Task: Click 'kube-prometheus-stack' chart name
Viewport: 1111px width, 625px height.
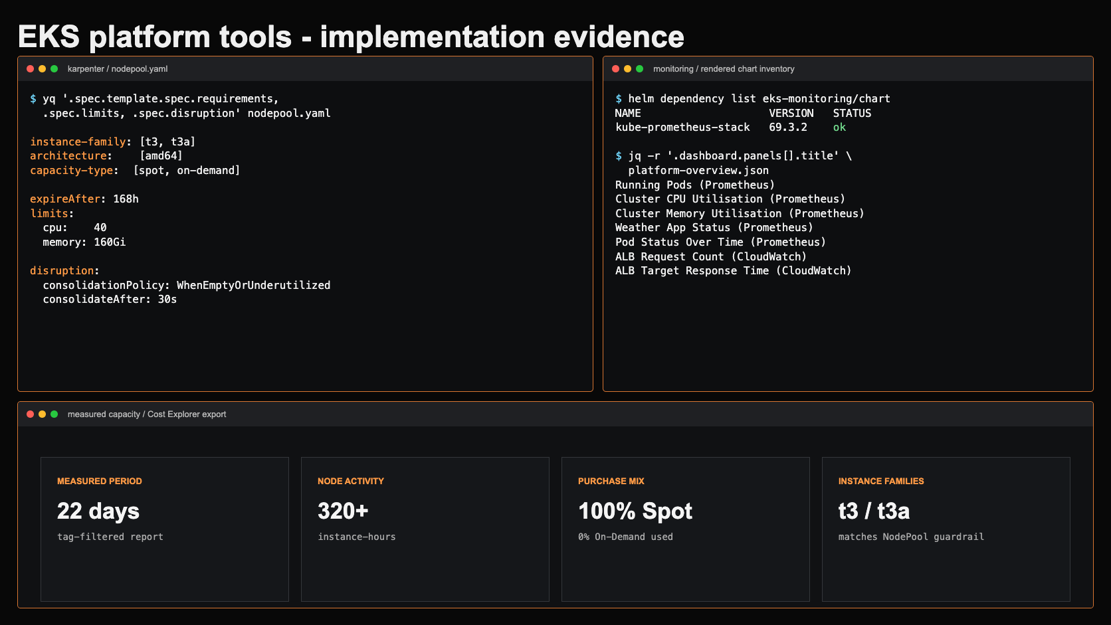Action: coord(682,127)
